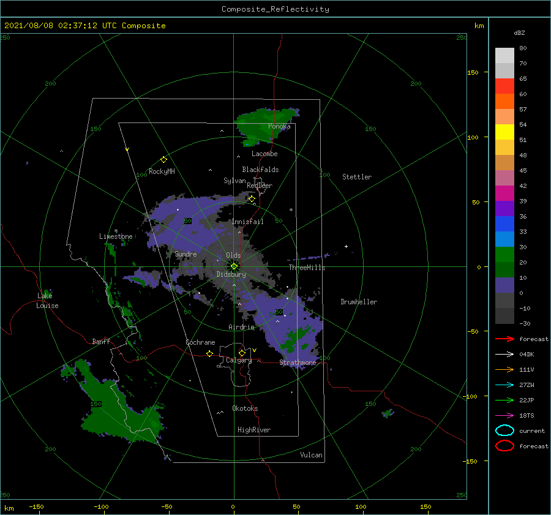
Task: Click the Lake Louise label
Action: [x=47, y=301]
